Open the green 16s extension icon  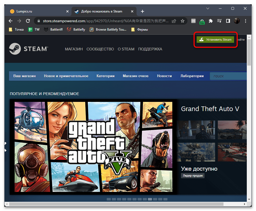point(202,21)
